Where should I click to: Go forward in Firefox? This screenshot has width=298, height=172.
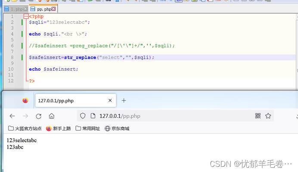click(25, 116)
